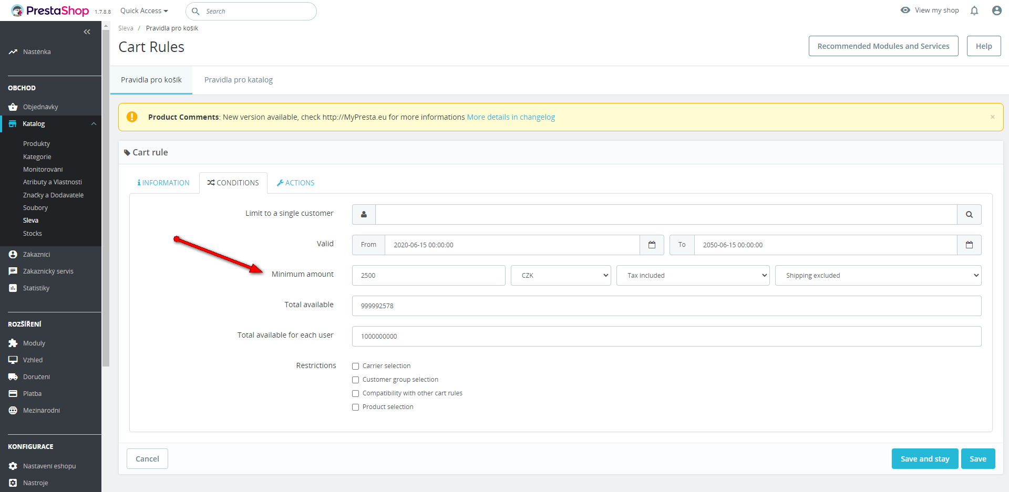Click the View my shop link
Screen dimensions: 1009x492
[x=936, y=10]
